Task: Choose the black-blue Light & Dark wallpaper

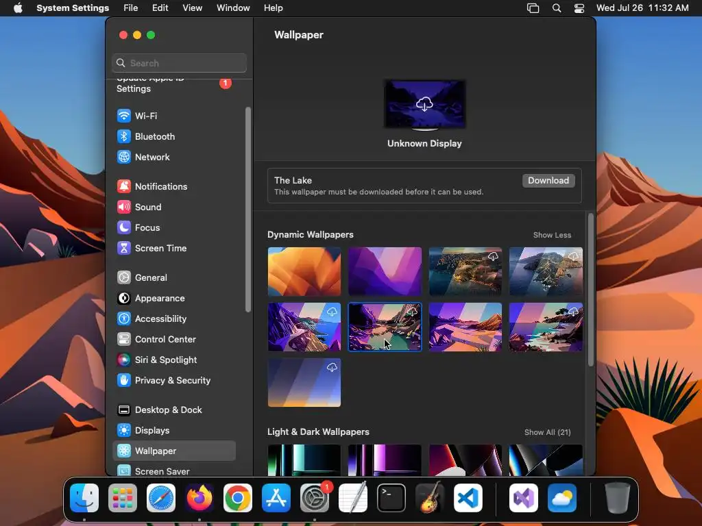Action: pos(546,460)
